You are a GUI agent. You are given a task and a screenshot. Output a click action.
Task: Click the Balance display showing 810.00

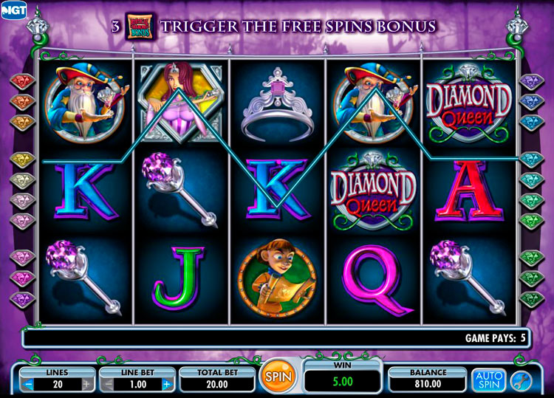[428, 383]
